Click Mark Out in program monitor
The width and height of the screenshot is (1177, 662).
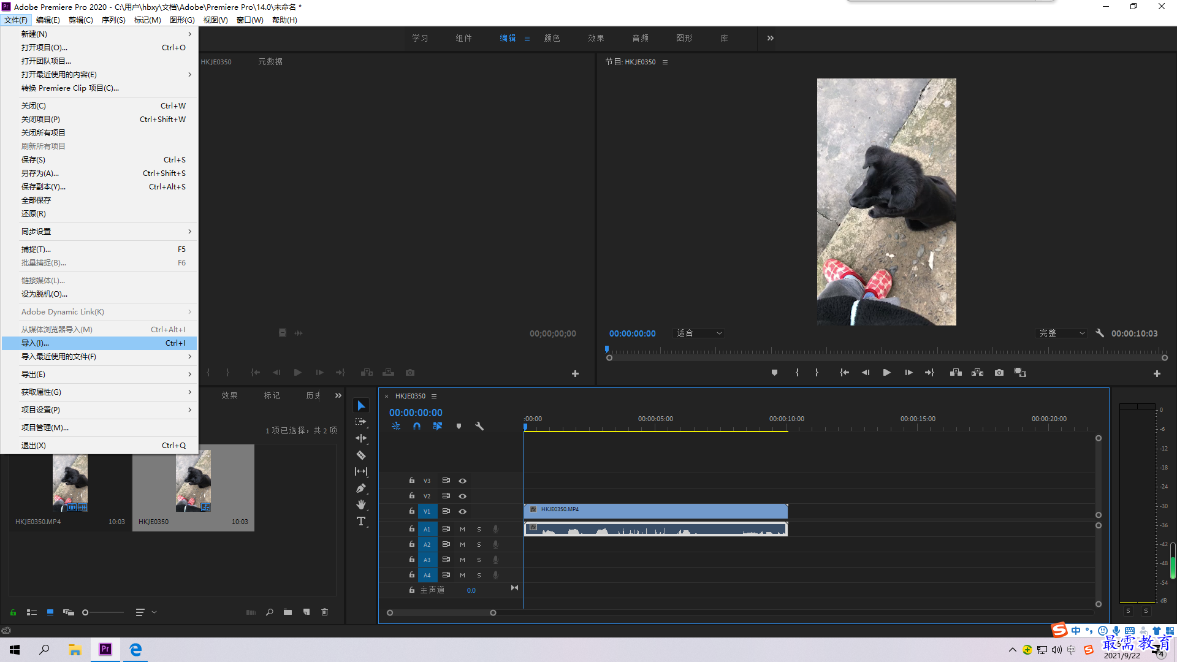click(817, 373)
